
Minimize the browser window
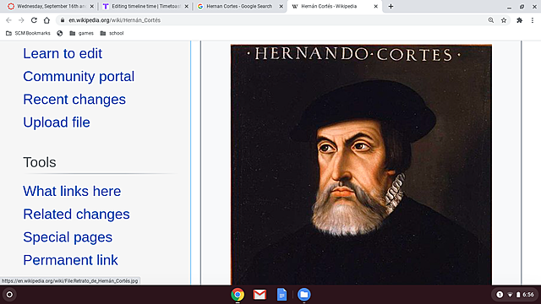pyautogui.click(x=509, y=7)
